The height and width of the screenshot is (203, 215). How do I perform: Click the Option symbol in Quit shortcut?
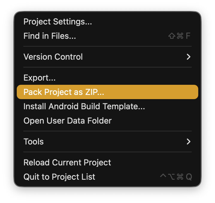[171, 177]
